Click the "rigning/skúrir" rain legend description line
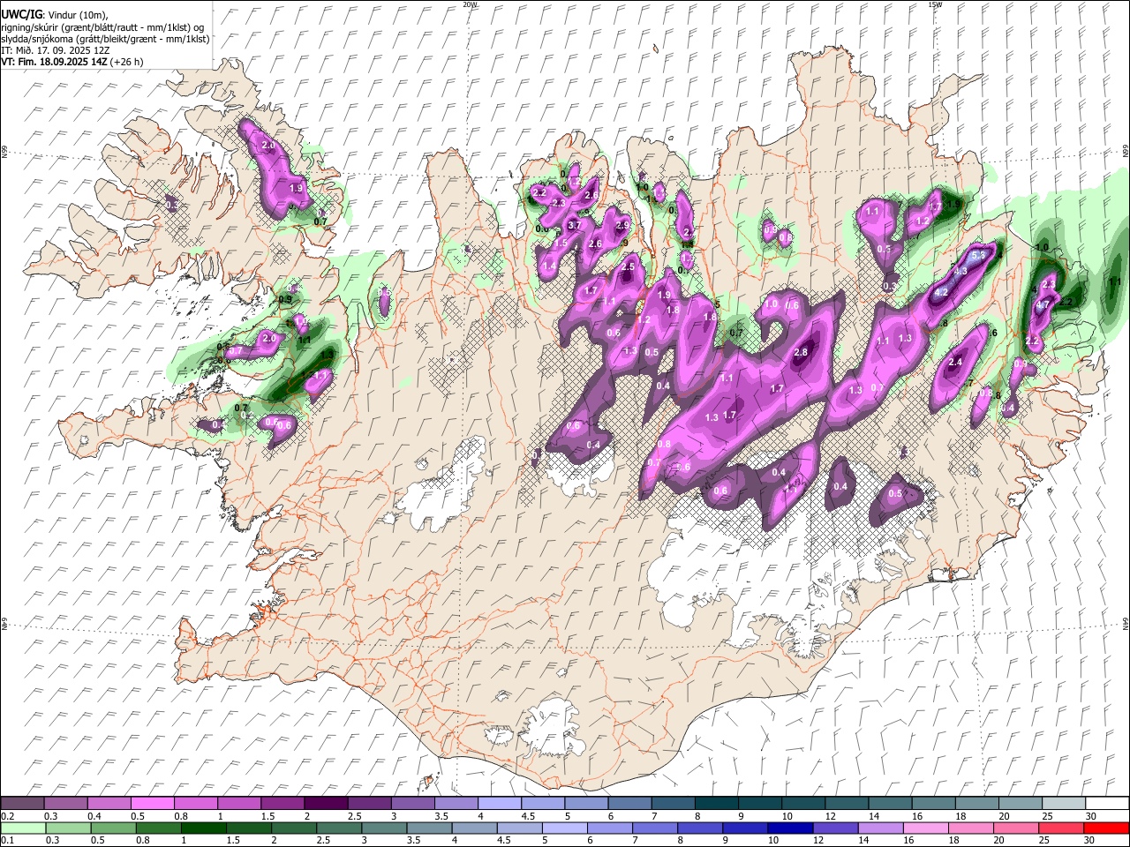Screen dimensions: 1130x847 click(x=102, y=27)
